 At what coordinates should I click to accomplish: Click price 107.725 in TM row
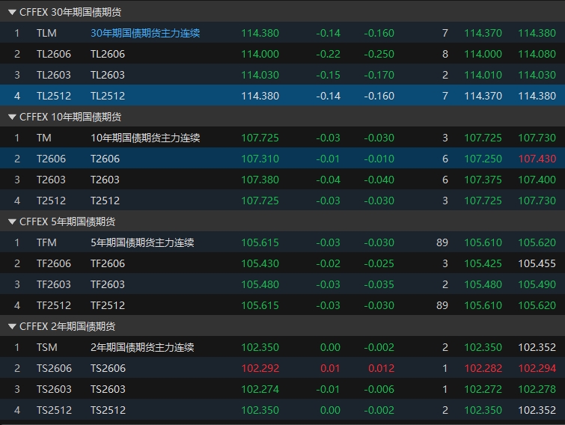[x=260, y=138]
